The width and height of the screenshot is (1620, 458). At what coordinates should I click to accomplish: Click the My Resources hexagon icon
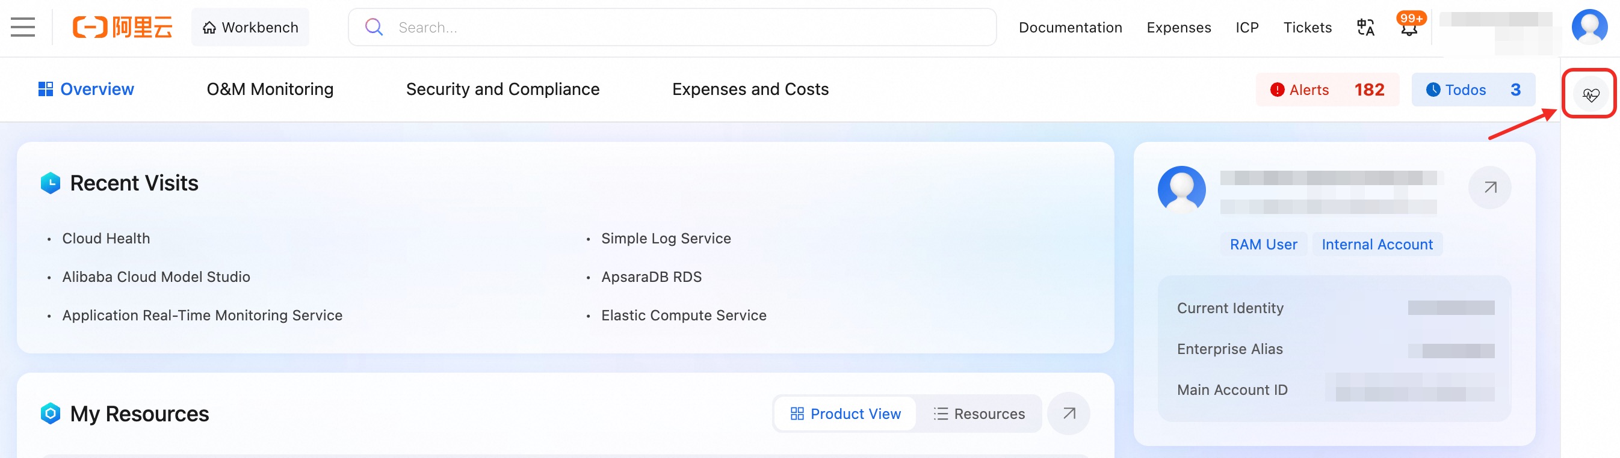coord(51,414)
